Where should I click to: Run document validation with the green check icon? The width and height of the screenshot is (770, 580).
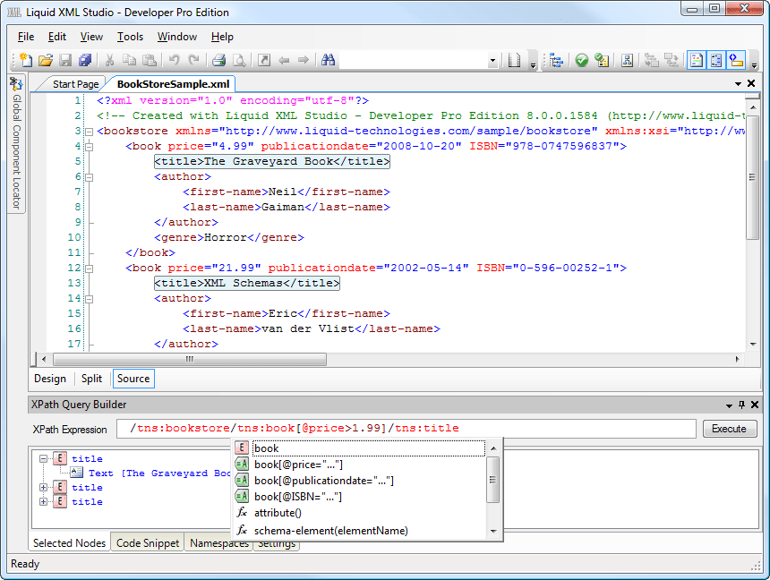(581, 60)
